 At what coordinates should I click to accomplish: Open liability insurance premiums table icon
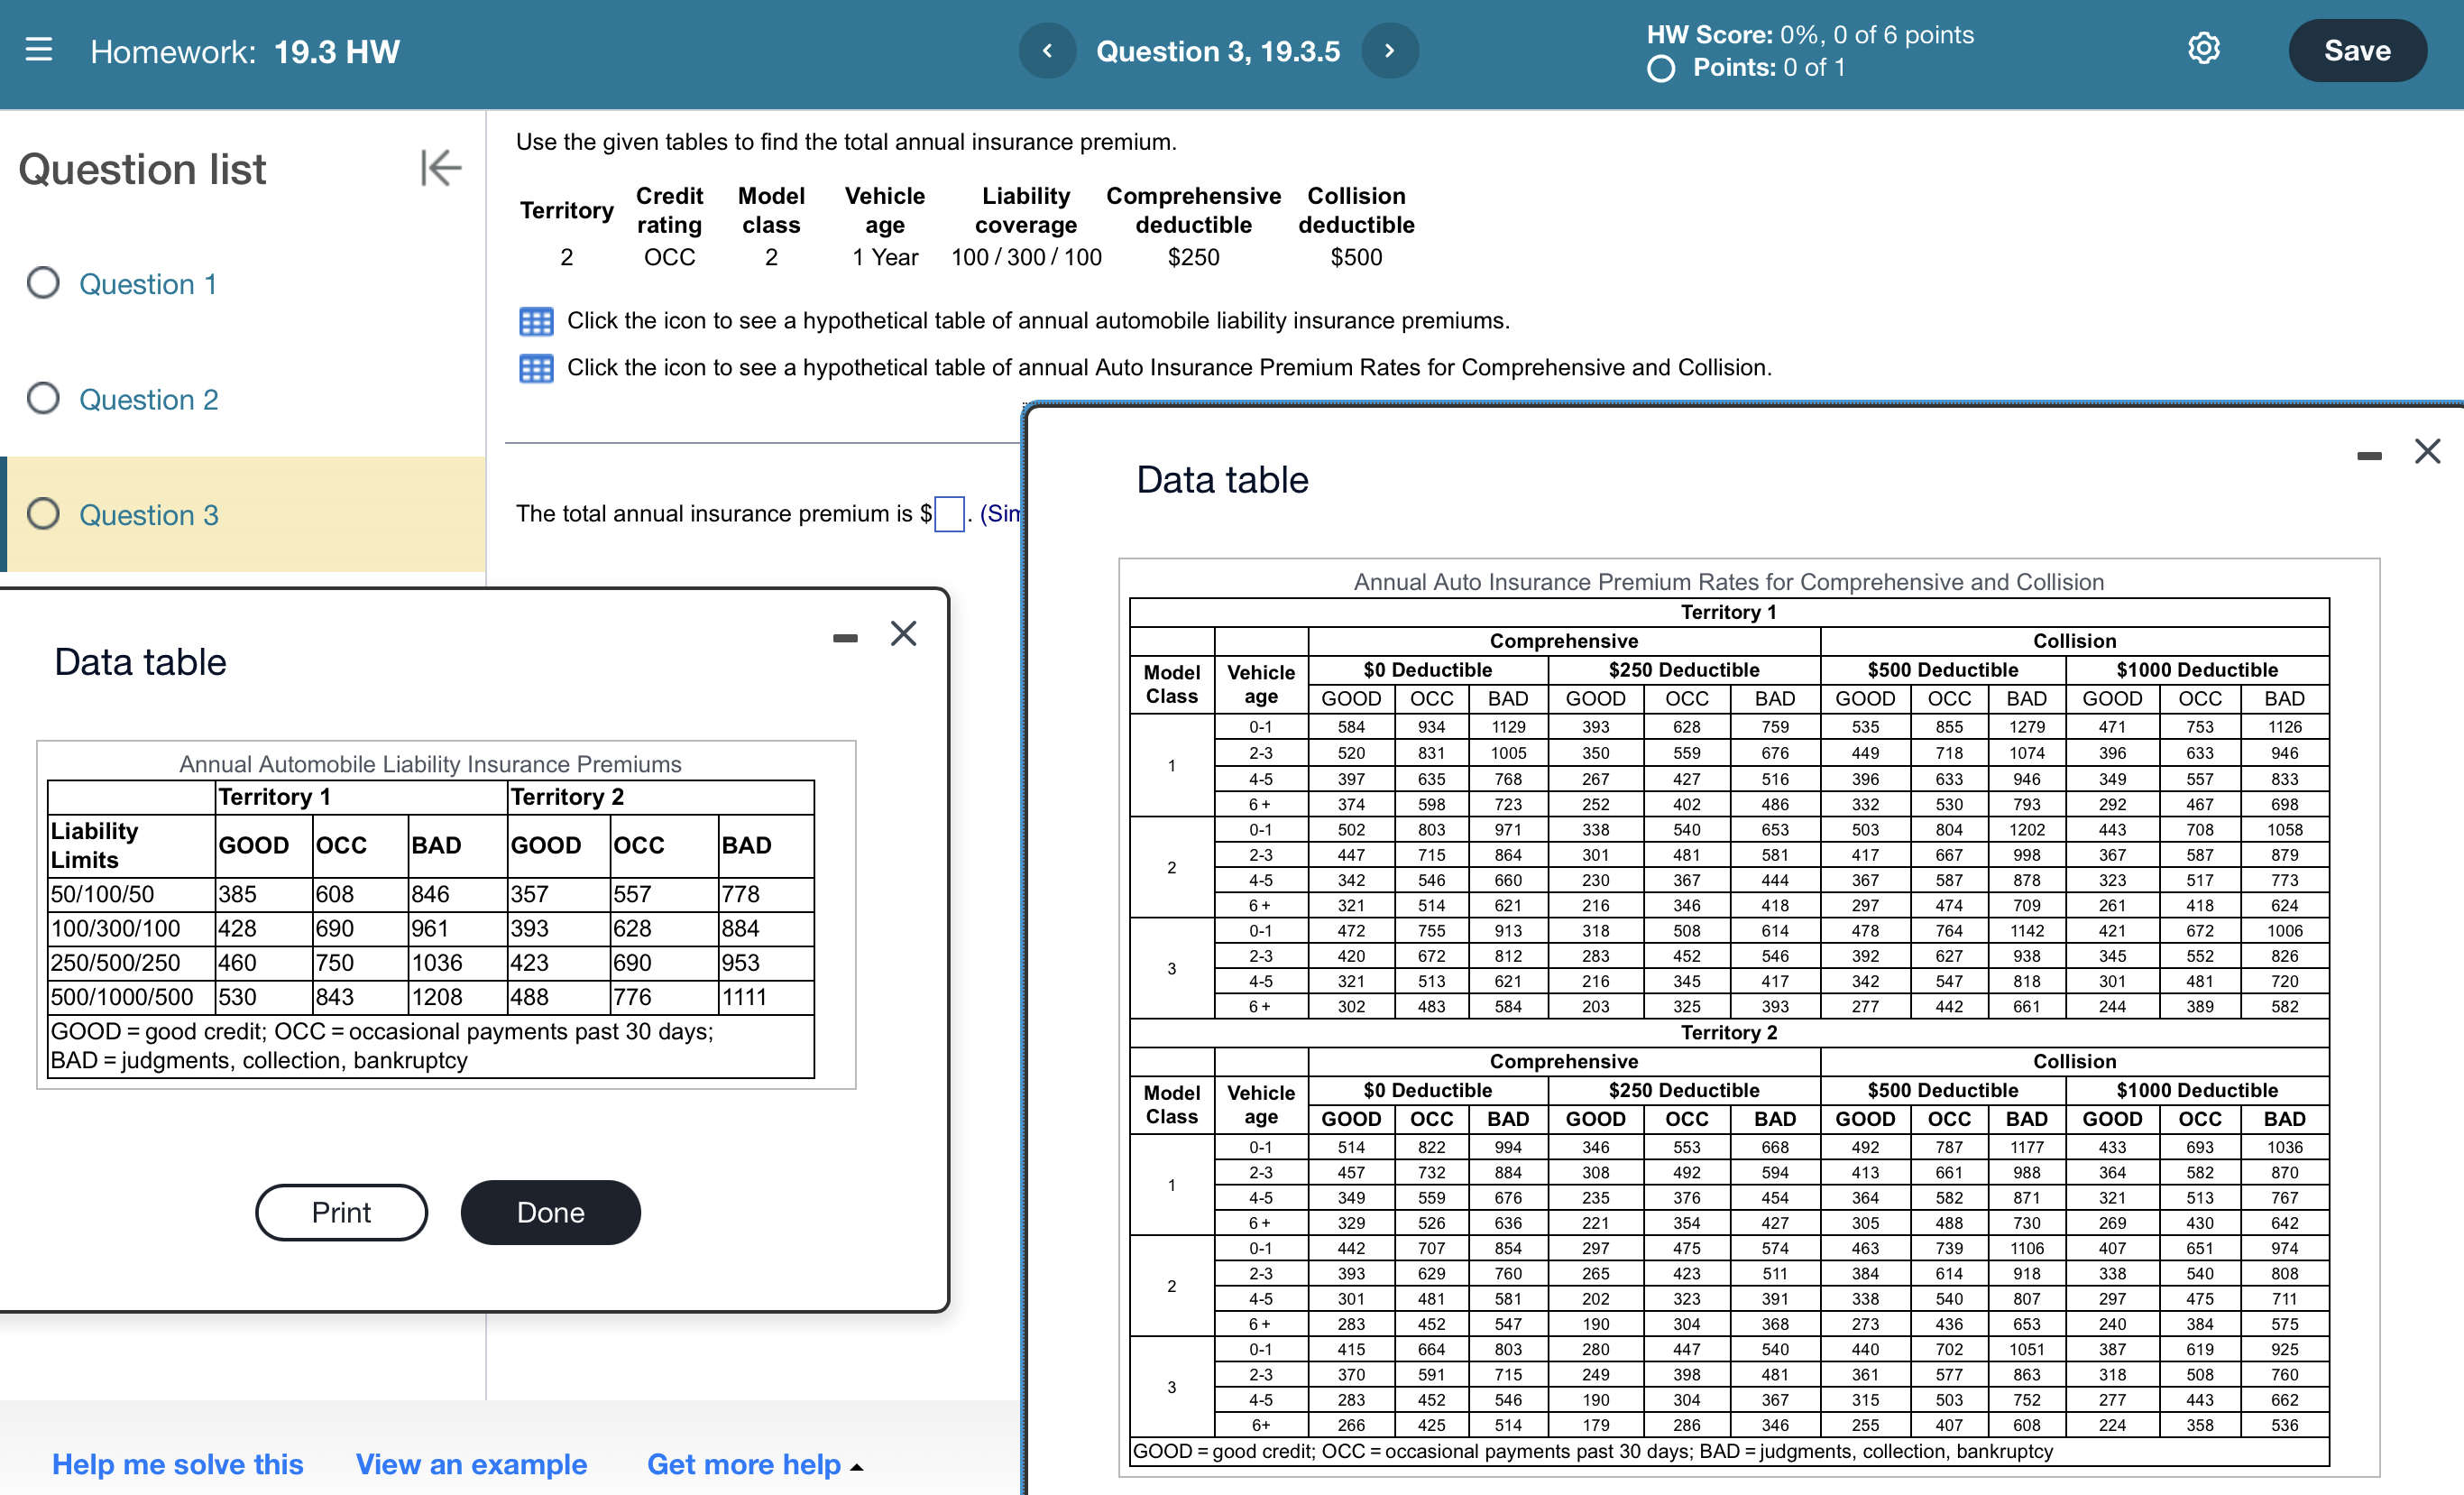pos(536,321)
